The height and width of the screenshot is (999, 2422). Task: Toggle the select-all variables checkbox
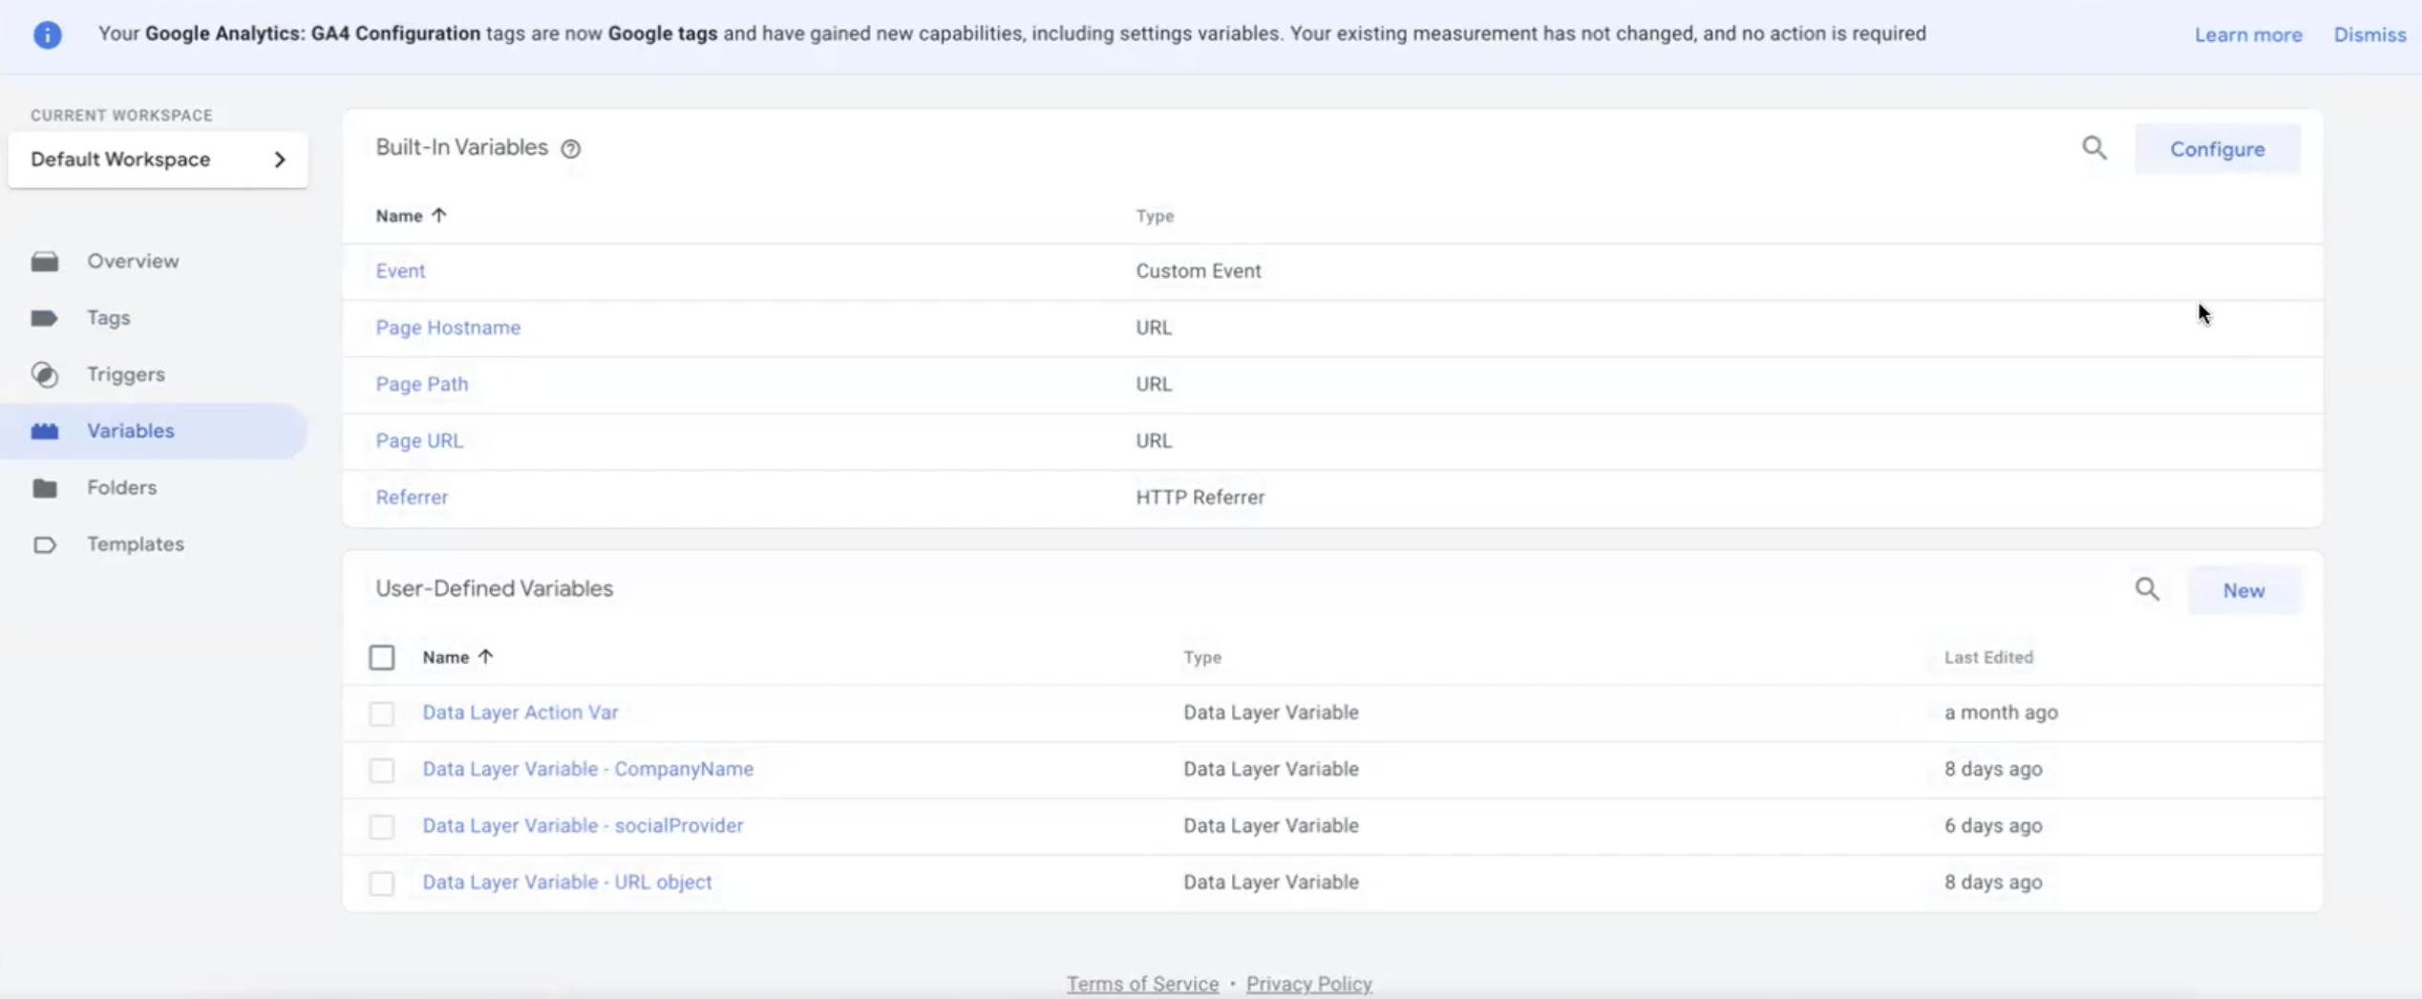coord(381,657)
